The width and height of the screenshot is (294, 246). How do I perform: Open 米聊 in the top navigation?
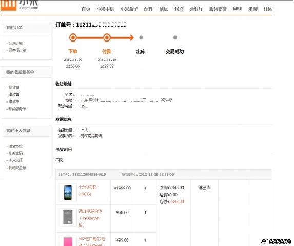253,9
